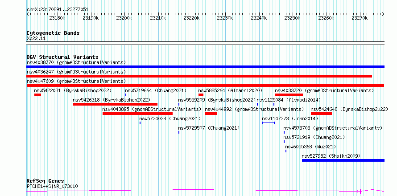397x196 pixels.
Task: Open the nsv4043895 (gnomADStructuralVariants) label
Action: tap(152, 109)
